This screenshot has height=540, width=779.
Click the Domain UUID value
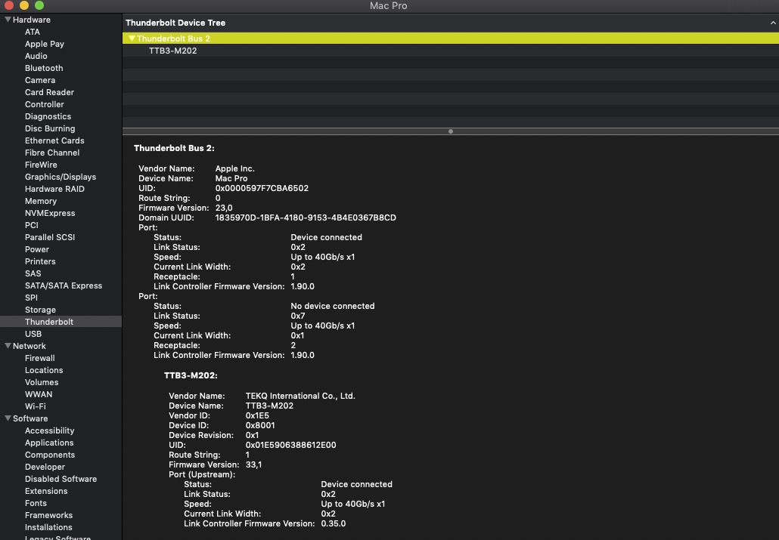pyautogui.click(x=306, y=218)
